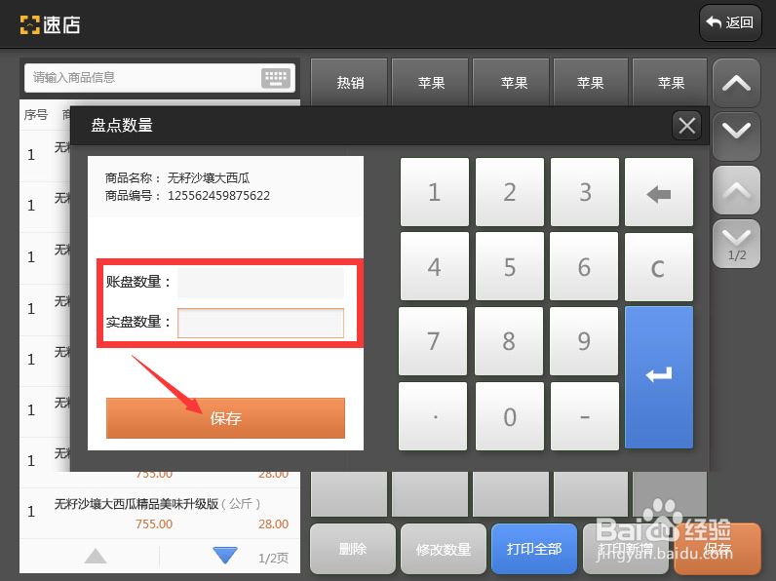Screen dimensions: 776x581
Task: Click the 打印新增 button
Action: click(x=626, y=549)
